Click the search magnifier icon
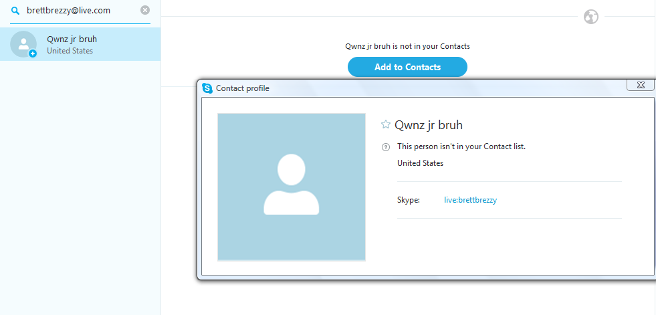The width and height of the screenshot is (656, 315). pos(15,11)
